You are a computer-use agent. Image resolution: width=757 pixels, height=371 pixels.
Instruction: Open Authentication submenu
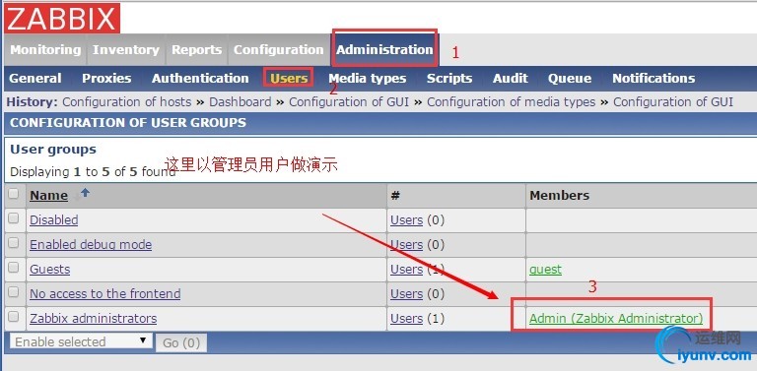point(200,78)
